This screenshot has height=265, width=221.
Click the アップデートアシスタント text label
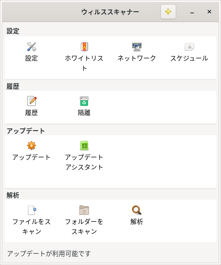pyautogui.click(x=84, y=162)
